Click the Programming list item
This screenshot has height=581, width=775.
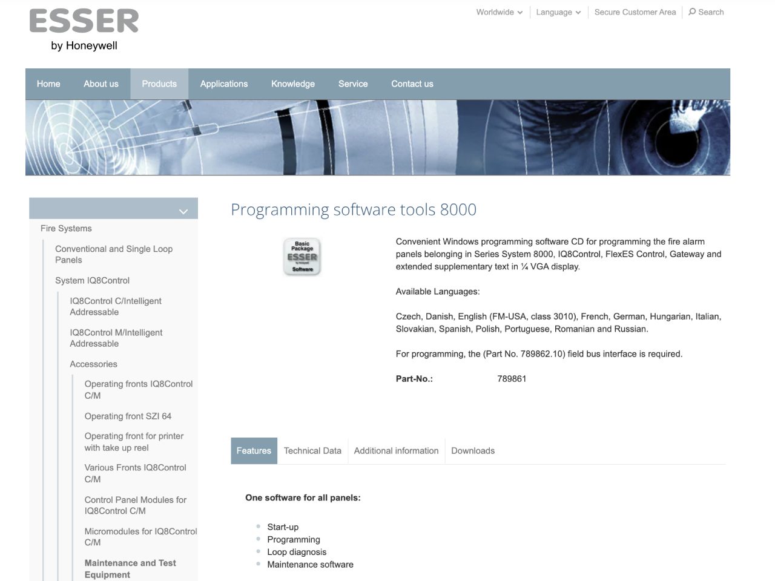click(x=294, y=539)
